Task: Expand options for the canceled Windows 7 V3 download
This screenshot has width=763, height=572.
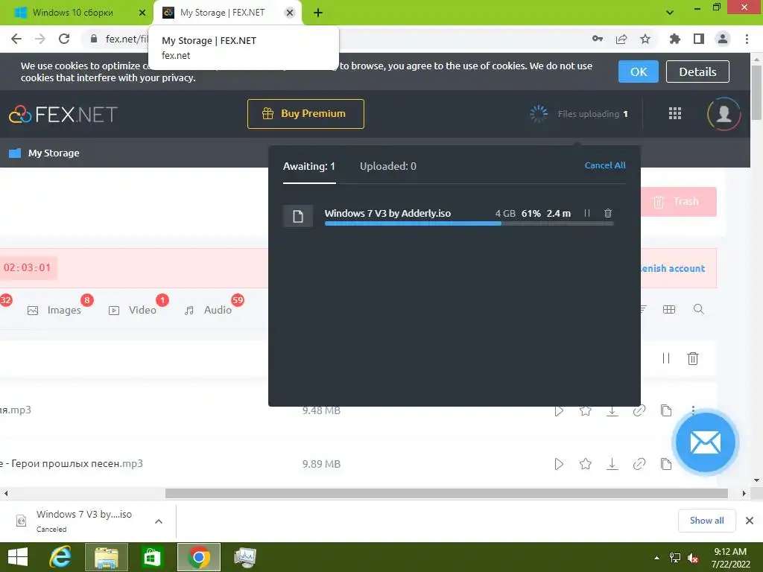Action: [158, 521]
